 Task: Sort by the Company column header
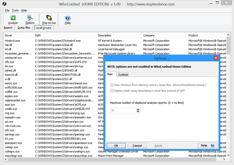[165, 35]
